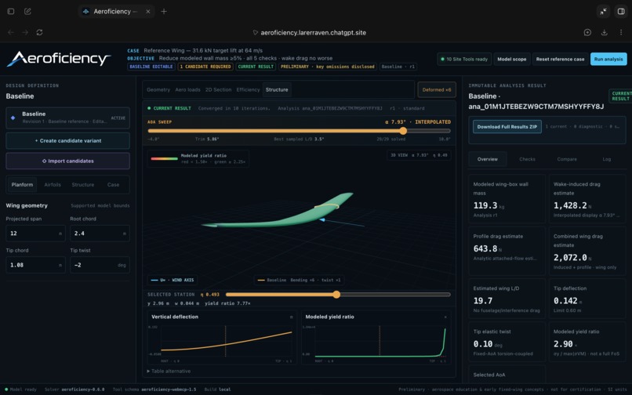The width and height of the screenshot is (632, 395).
Task: Click the Modeled yield ratio color legend
Action: tap(198, 158)
